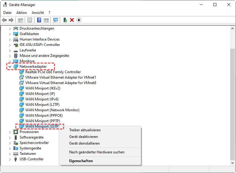The width and height of the screenshot is (236, 173).
Task: Click the red X uninstall device icon
Action: click(72, 20)
